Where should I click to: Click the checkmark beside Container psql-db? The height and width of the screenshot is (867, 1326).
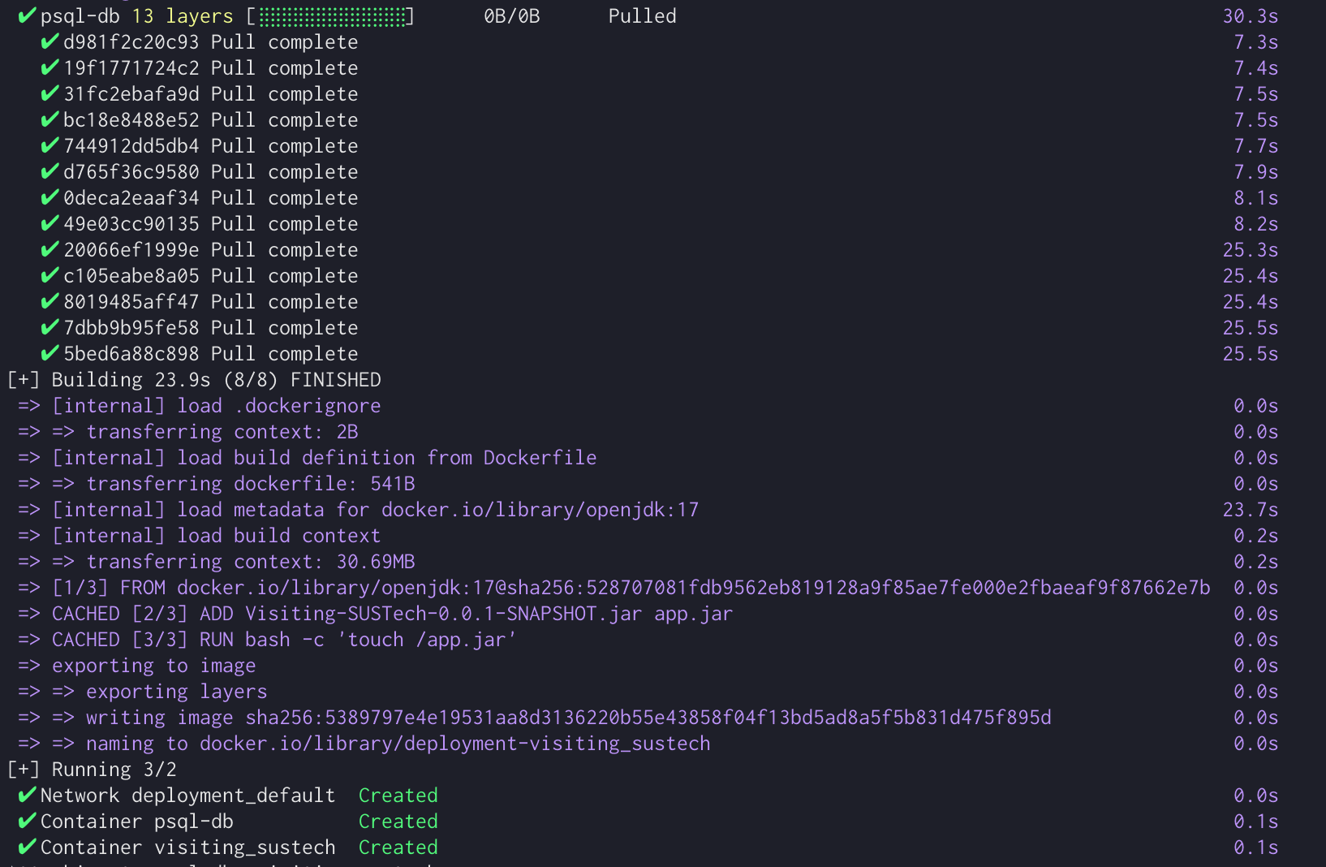[27, 822]
